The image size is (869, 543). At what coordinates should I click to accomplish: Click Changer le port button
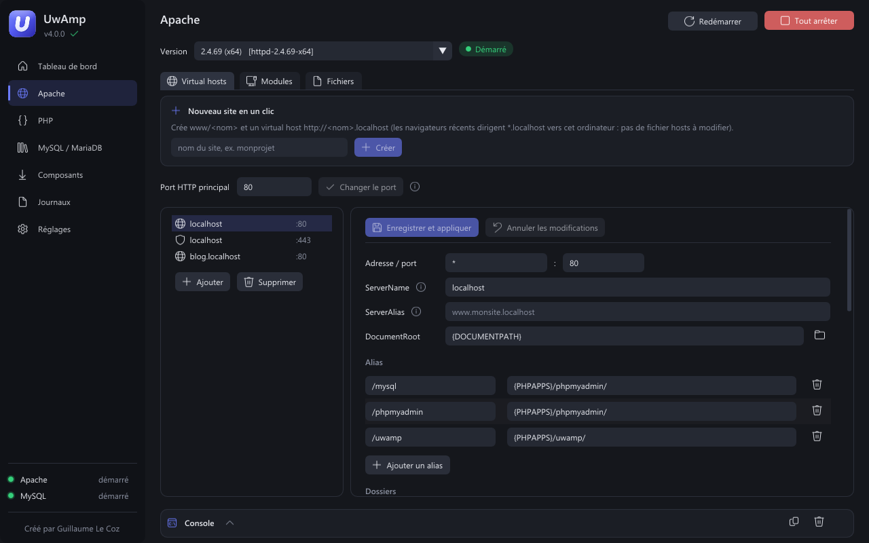(360, 187)
